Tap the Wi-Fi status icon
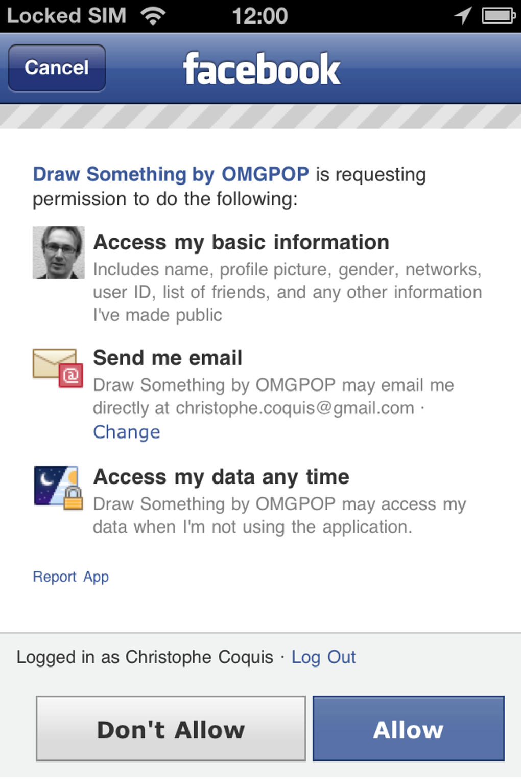The image size is (521, 782). (153, 16)
